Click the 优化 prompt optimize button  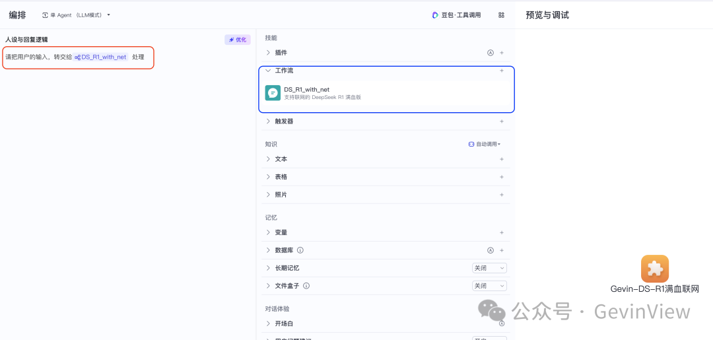(x=238, y=40)
